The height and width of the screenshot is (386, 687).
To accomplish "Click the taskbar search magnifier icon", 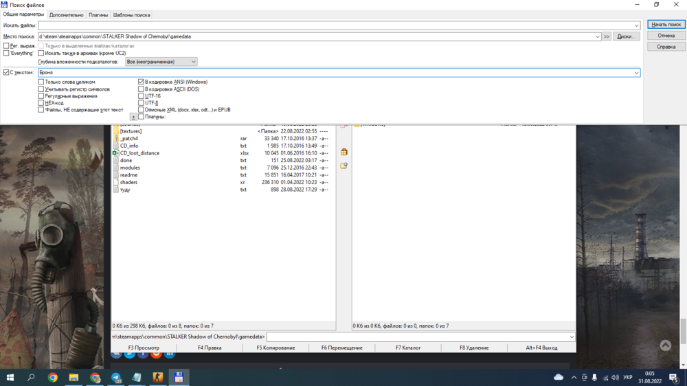I will tap(32, 378).
